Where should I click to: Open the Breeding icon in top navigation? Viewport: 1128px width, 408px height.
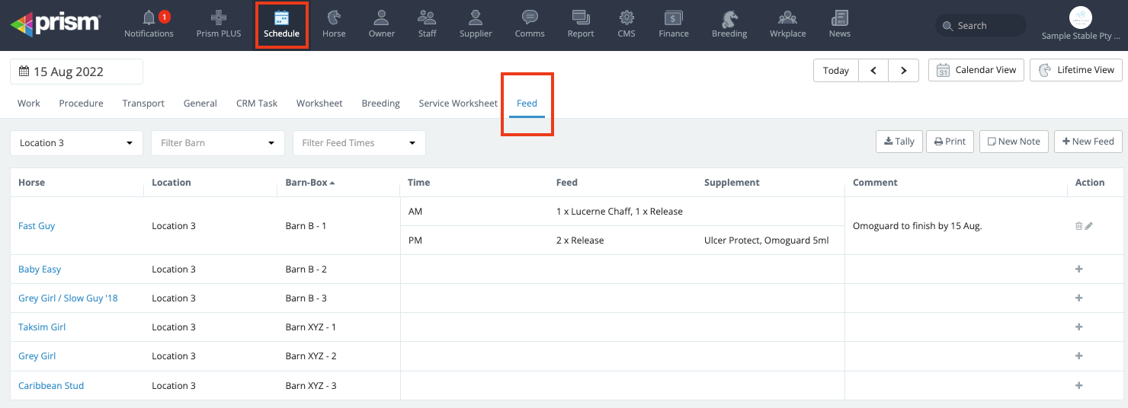click(729, 18)
